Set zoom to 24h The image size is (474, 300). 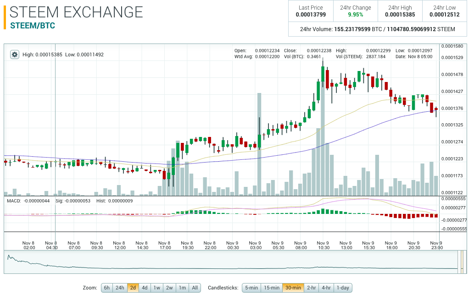(x=120, y=288)
